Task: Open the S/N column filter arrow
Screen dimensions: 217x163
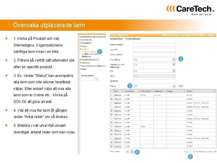Action: 122,91
